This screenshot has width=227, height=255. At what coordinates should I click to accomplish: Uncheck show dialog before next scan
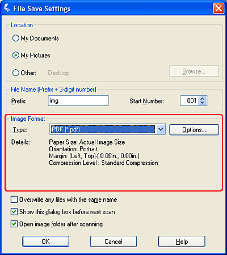coord(14,212)
